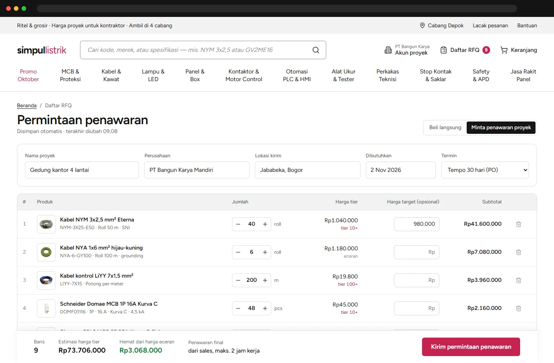Edit the Dibutuhkan date field

coord(400,170)
